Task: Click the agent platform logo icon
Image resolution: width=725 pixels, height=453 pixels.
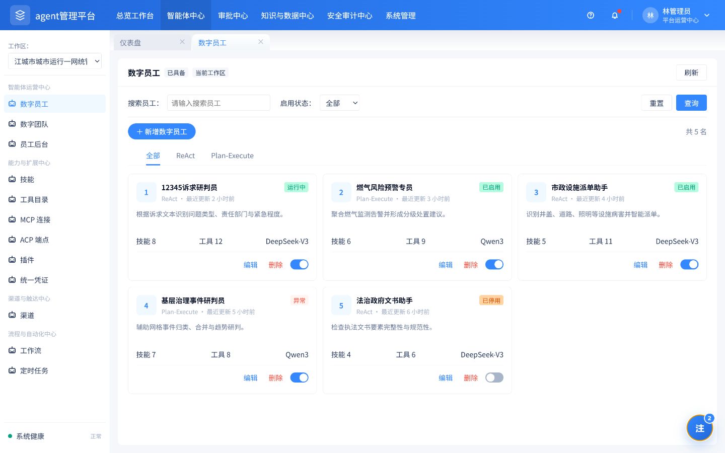Action: (20, 16)
